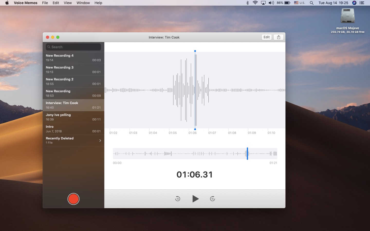Image resolution: width=370 pixels, height=231 pixels.
Task: Click the 01:08 mark on timeline ruler
Action: 232,133
